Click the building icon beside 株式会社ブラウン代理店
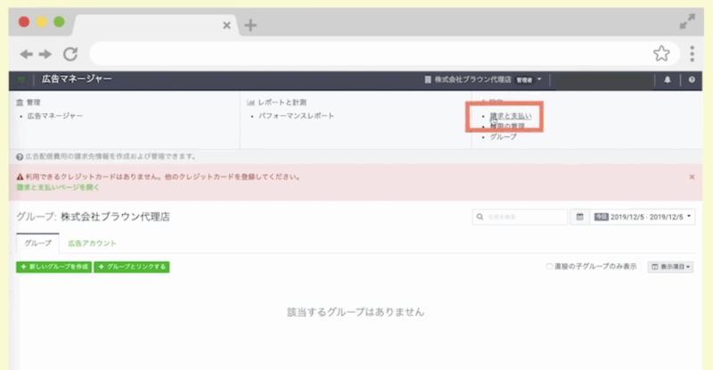 [428, 79]
